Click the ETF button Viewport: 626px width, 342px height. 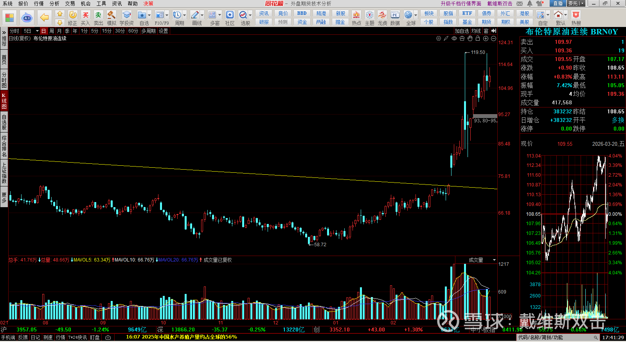(467, 13)
